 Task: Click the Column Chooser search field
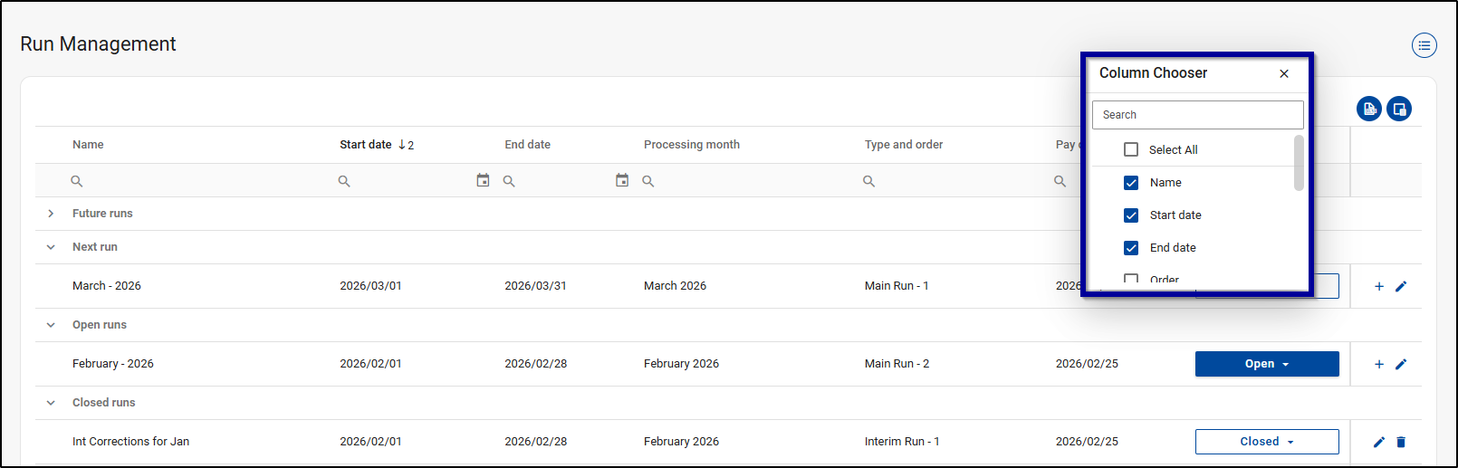(x=1197, y=115)
